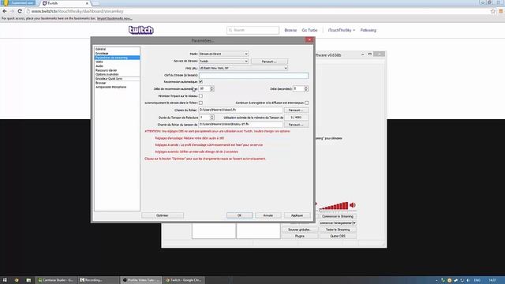The image size is (505, 284).
Task: Toggle Continuer à enregistrer si diffusion interrompue
Action: 307,103
